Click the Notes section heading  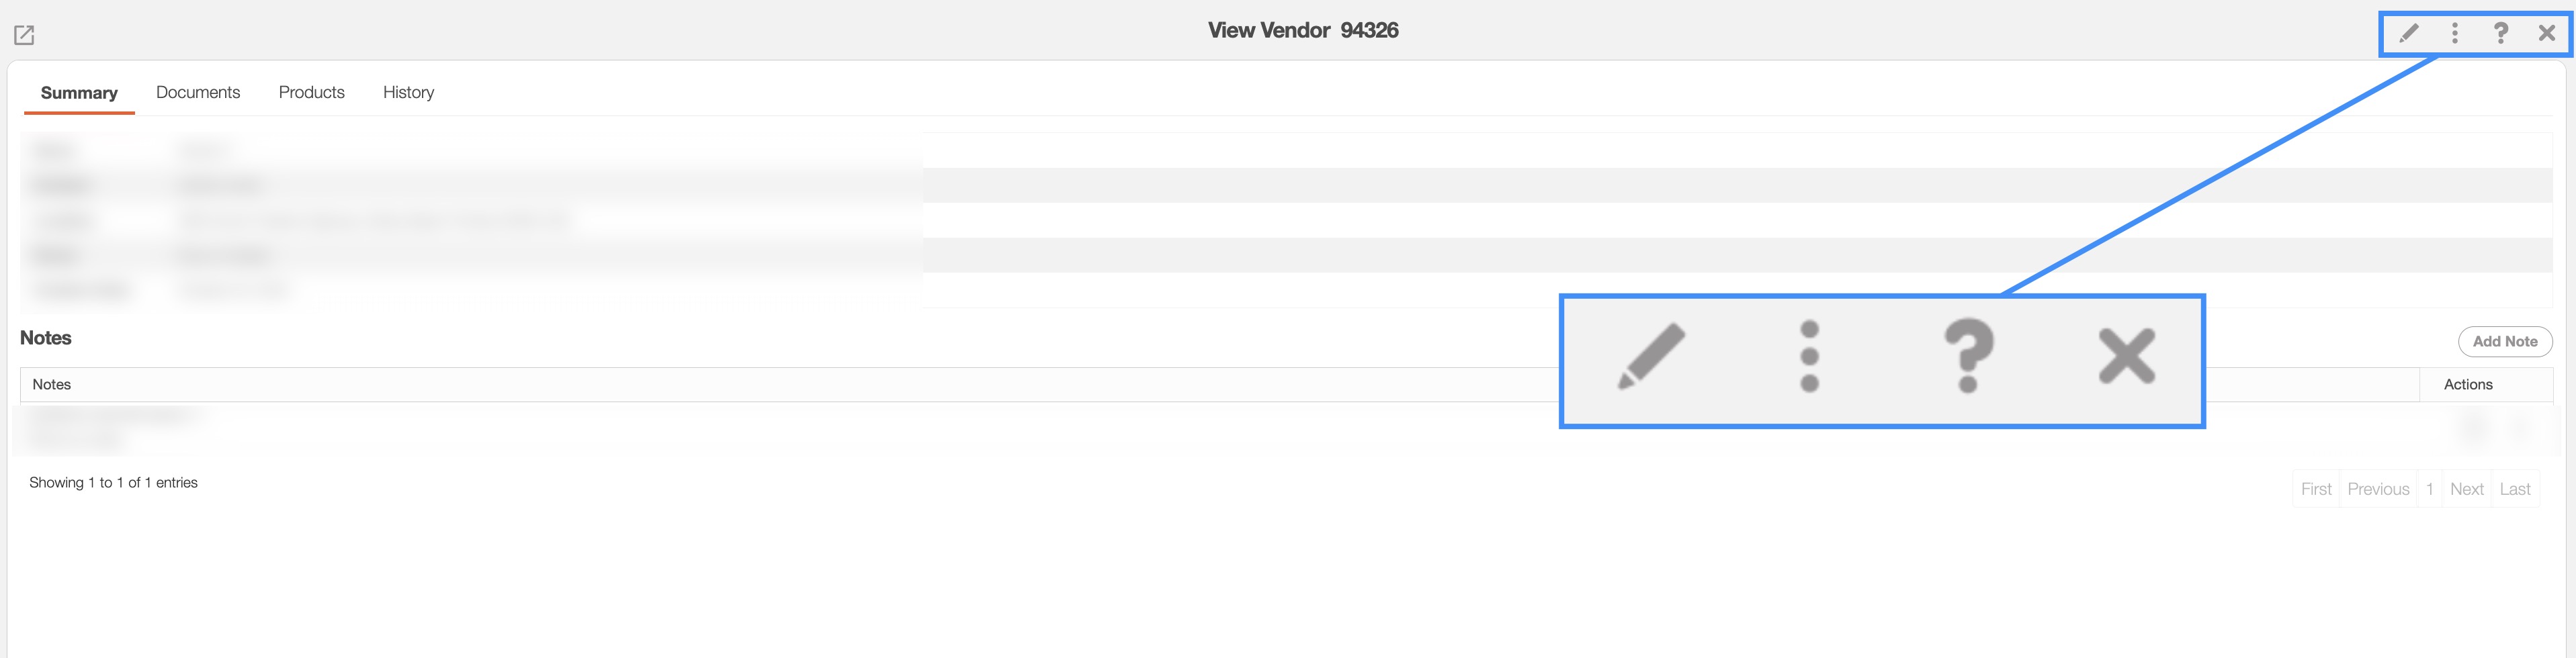tap(46, 338)
